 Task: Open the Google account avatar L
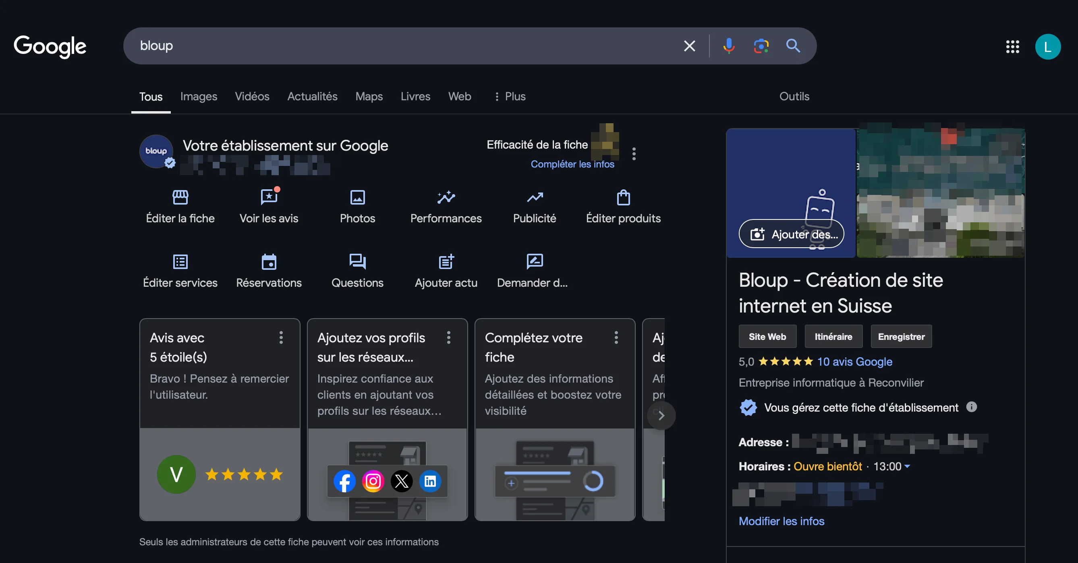click(1047, 46)
